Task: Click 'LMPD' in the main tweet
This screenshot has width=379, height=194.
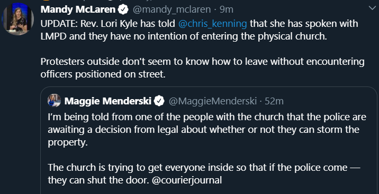Action: 51,36
